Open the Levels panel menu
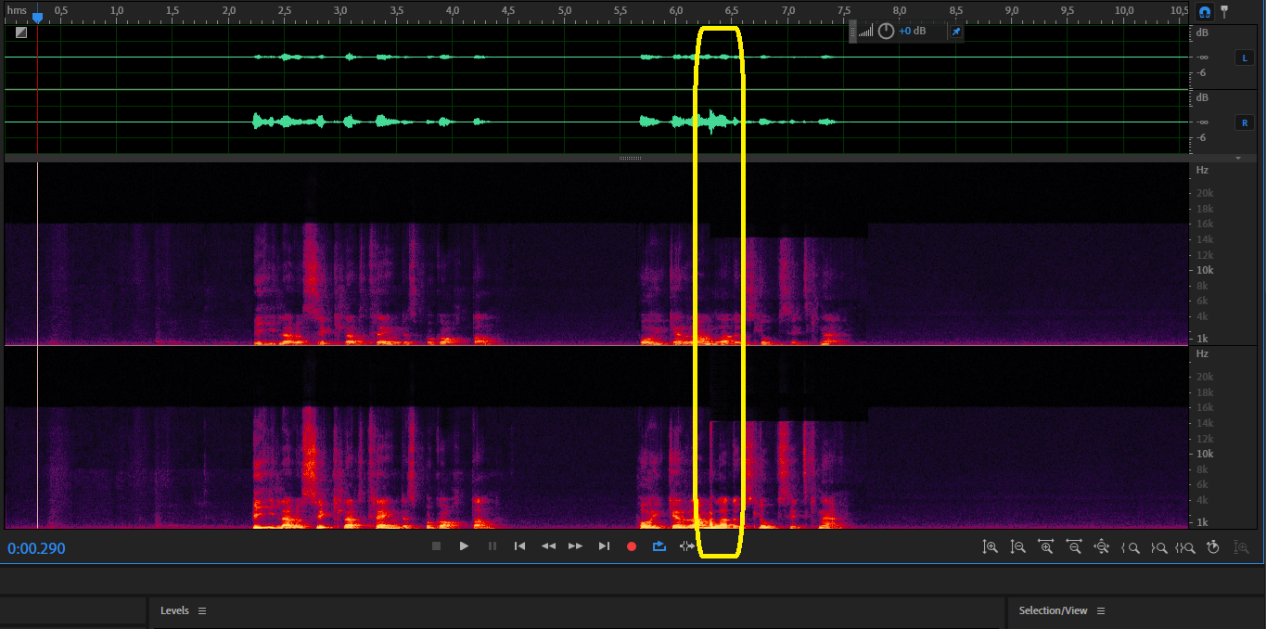 coord(202,611)
